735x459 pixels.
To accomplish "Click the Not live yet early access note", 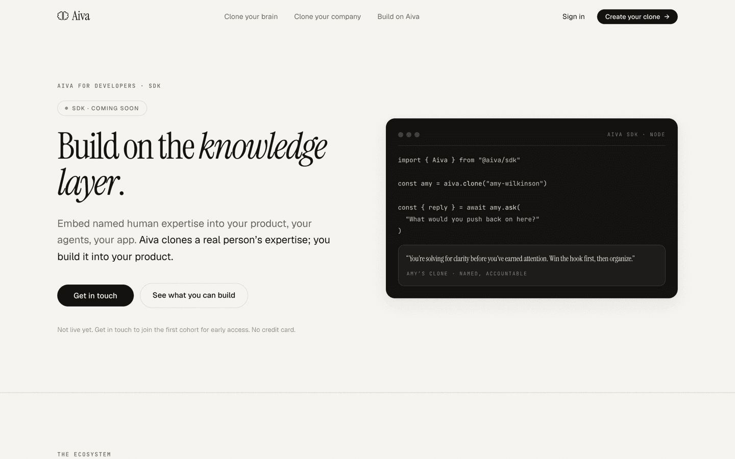I will (176, 329).
